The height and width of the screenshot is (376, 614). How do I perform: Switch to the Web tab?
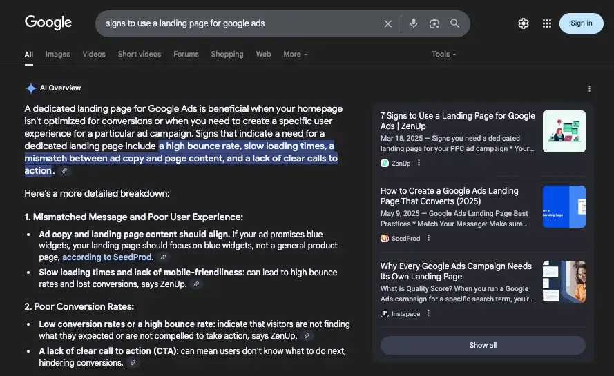(263, 54)
